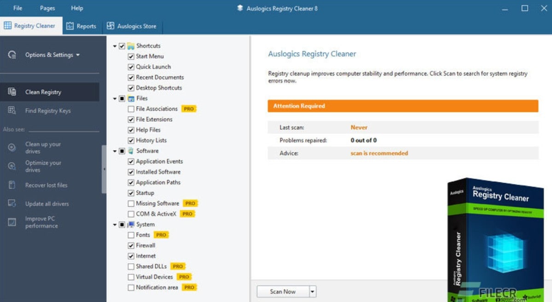This screenshot has height=302, width=552.
Task: Open the Pages menu
Action: 46,7
